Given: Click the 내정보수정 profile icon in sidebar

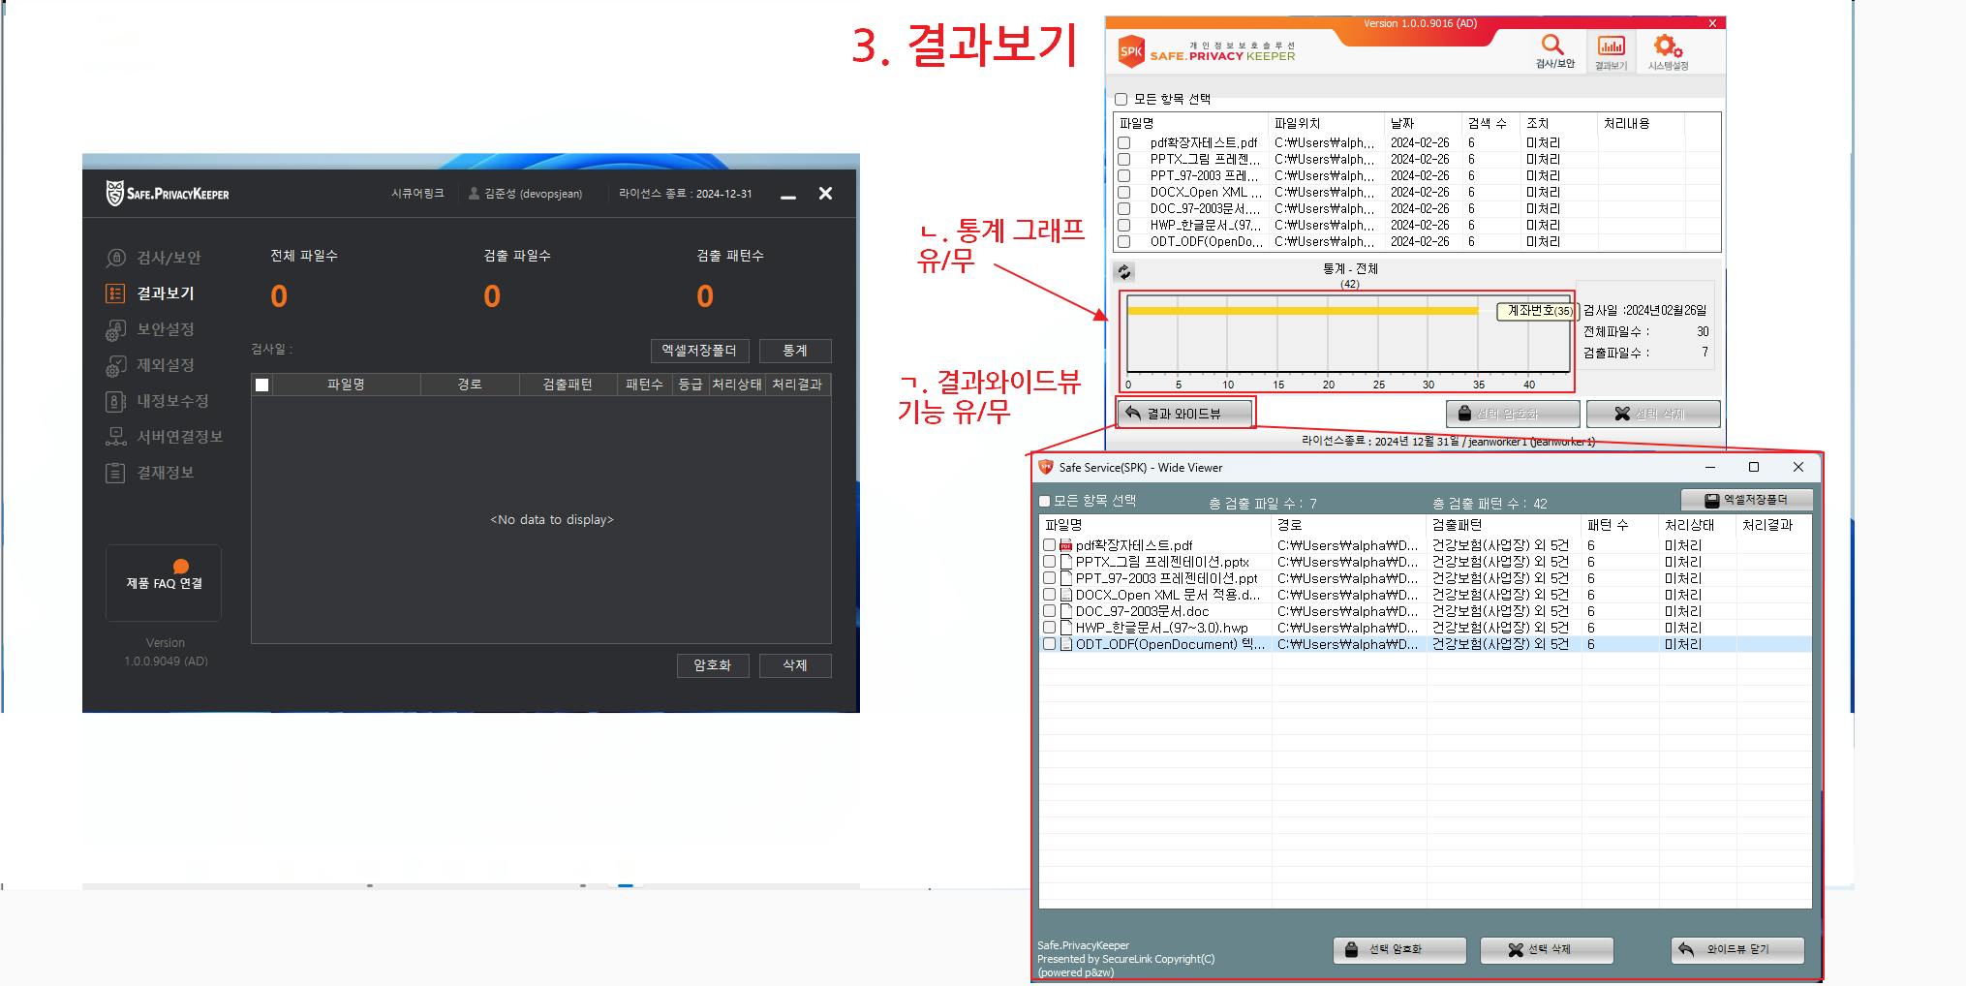Looking at the screenshot, I should pyautogui.click(x=115, y=401).
